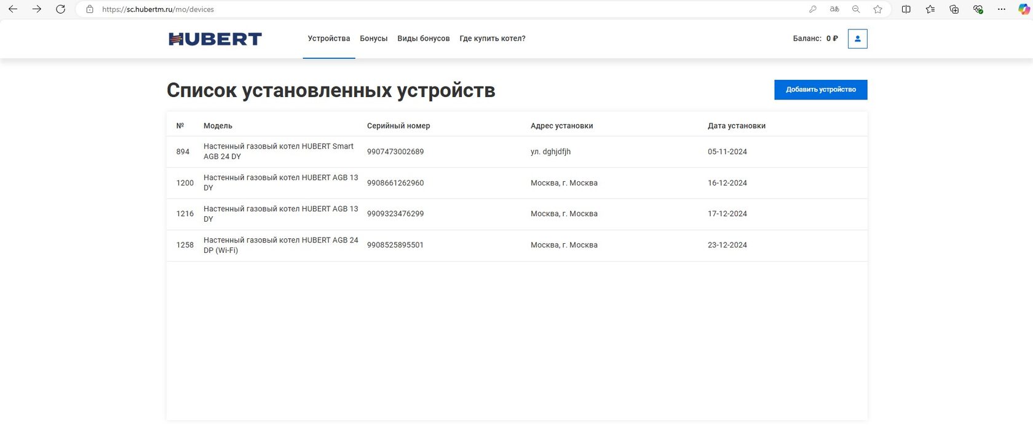Open the Где купить котел? tab

pyautogui.click(x=493, y=39)
